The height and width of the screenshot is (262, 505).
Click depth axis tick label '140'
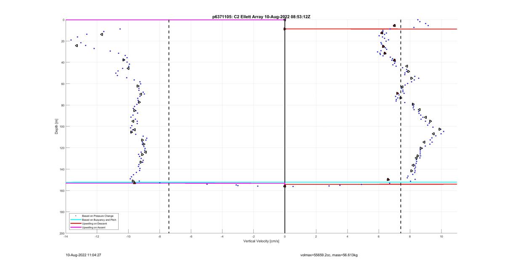[61, 169]
